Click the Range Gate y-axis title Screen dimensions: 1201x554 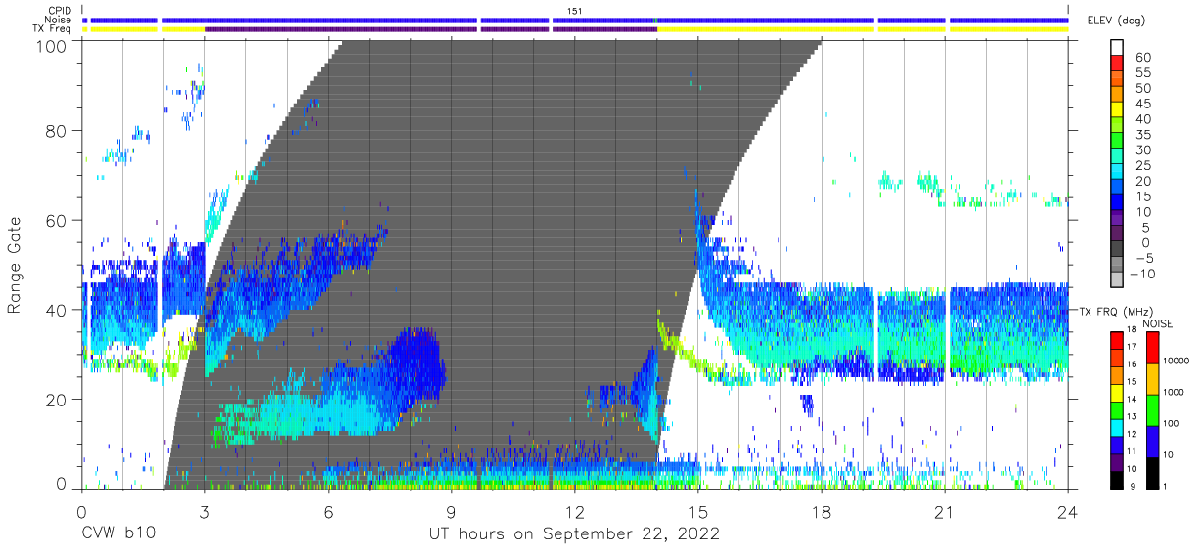point(15,265)
